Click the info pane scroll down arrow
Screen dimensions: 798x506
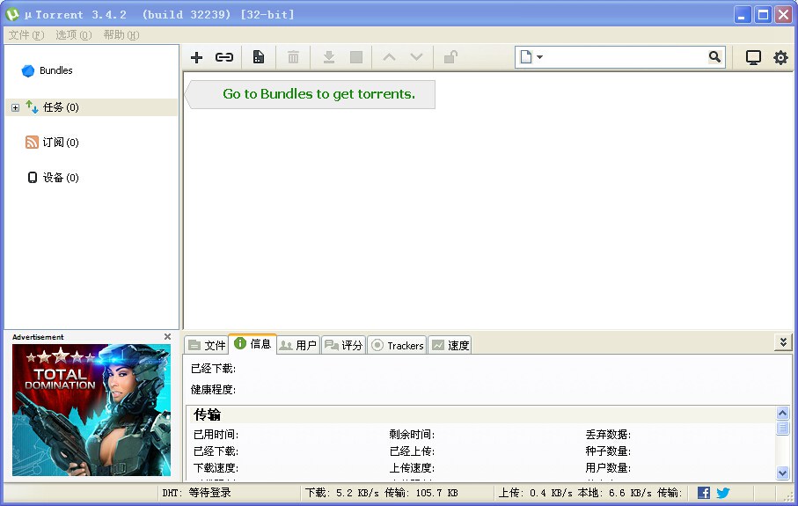pos(782,473)
